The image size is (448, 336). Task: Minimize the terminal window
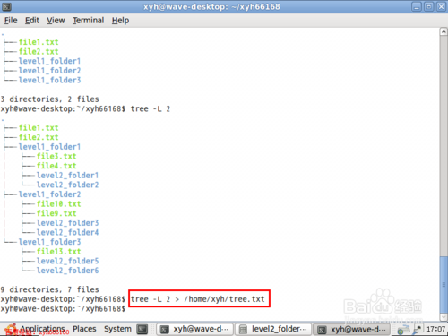(x=417, y=6)
